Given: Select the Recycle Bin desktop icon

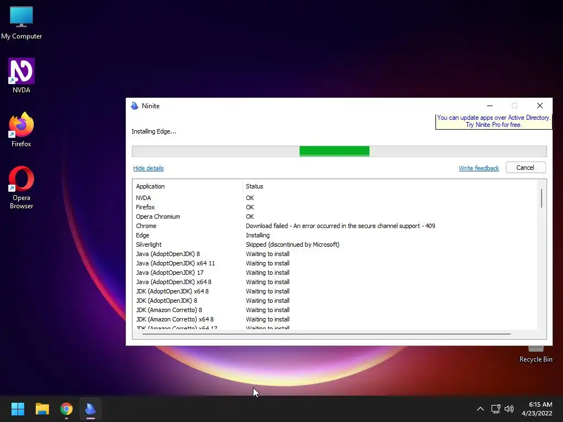Looking at the screenshot, I should click(x=536, y=355).
